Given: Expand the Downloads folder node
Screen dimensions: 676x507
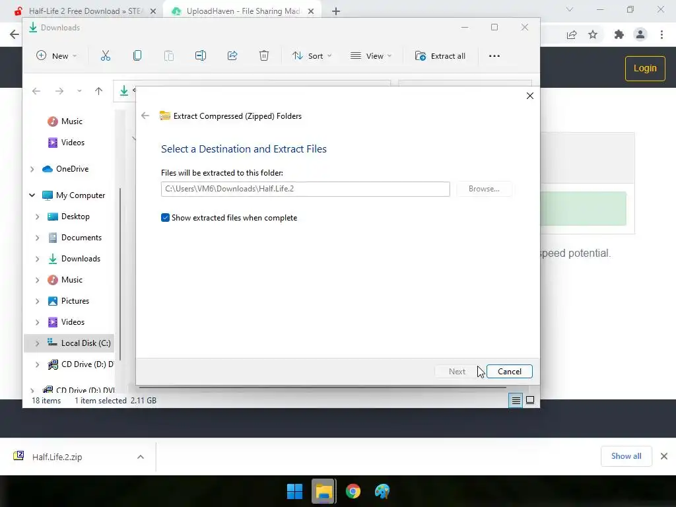Looking at the screenshot, I should pos(38,259).
